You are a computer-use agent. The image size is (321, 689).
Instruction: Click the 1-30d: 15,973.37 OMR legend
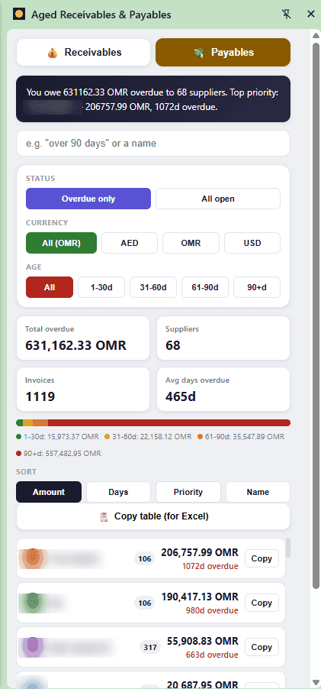point(57,437)
